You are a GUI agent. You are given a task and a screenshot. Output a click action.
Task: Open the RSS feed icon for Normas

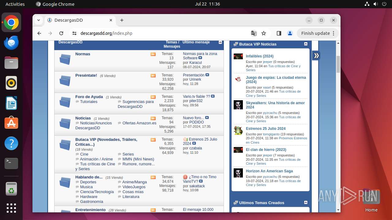(153, 54)
